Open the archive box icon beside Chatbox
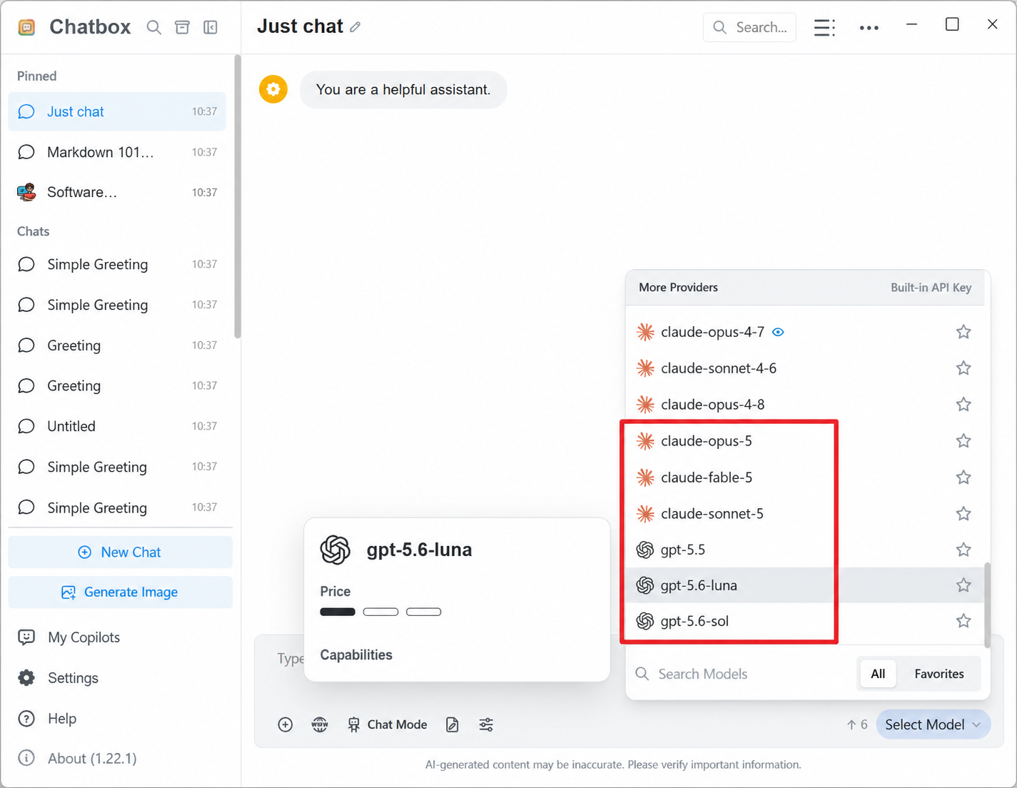The height and width of the screenshot is (788, 1017). [x=183, y=27]
